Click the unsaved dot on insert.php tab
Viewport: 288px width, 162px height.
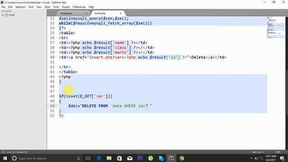pyautogui.click(x=121, y=13)
